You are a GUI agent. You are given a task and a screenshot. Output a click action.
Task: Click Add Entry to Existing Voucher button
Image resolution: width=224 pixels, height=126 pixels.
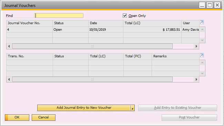coord(177,108)
